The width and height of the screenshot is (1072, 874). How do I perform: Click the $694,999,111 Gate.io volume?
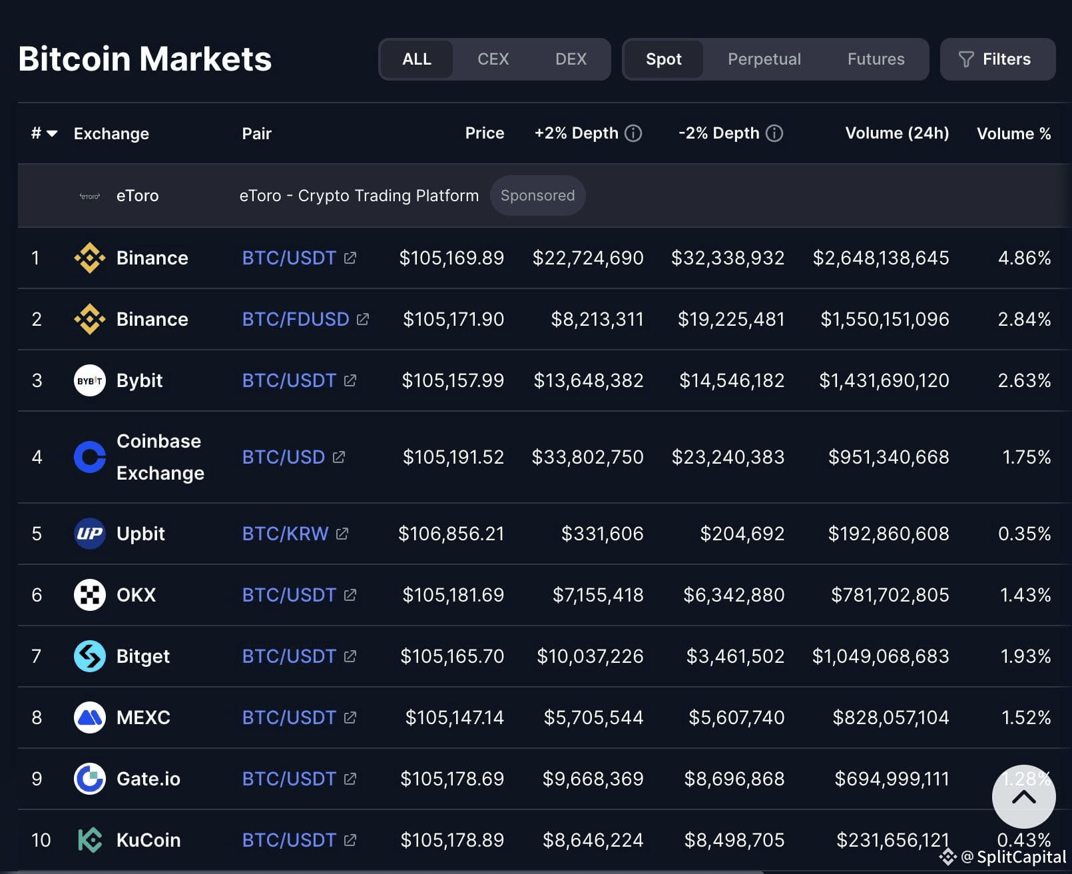pos(892,779)
